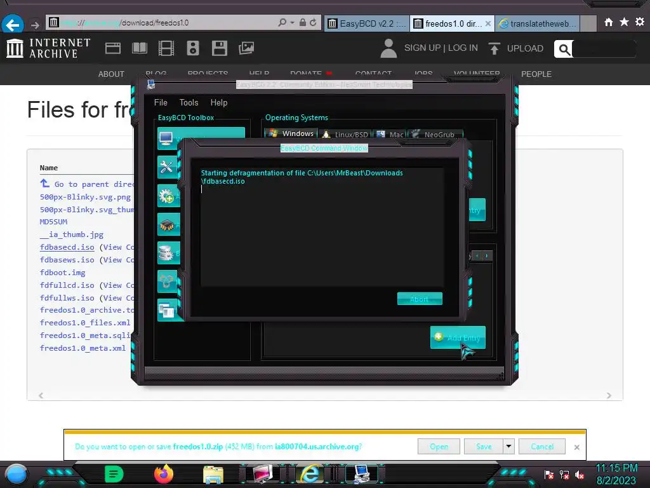
Task: Open the browser settings gear icon
Action: (640, 22)
